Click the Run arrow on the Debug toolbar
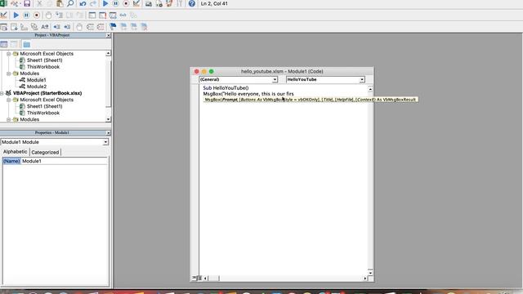Viewport: 523px width, 294px height. [x=16, y=16]
